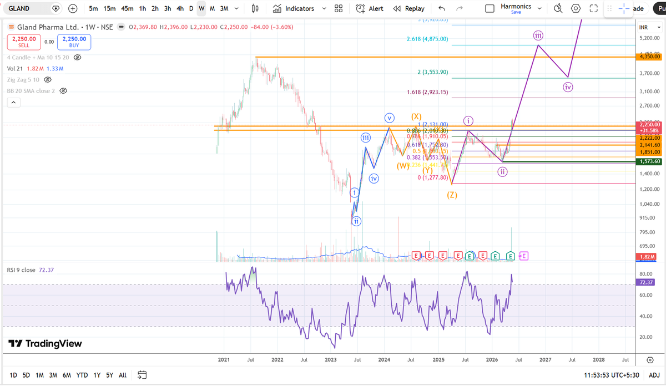The image size is (666, 386).
Task: Switch to the 5m timeframe
Action: click(93, 8)
